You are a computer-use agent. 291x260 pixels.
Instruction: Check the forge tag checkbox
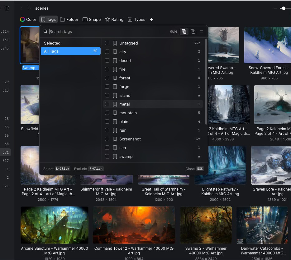(107, 87)
